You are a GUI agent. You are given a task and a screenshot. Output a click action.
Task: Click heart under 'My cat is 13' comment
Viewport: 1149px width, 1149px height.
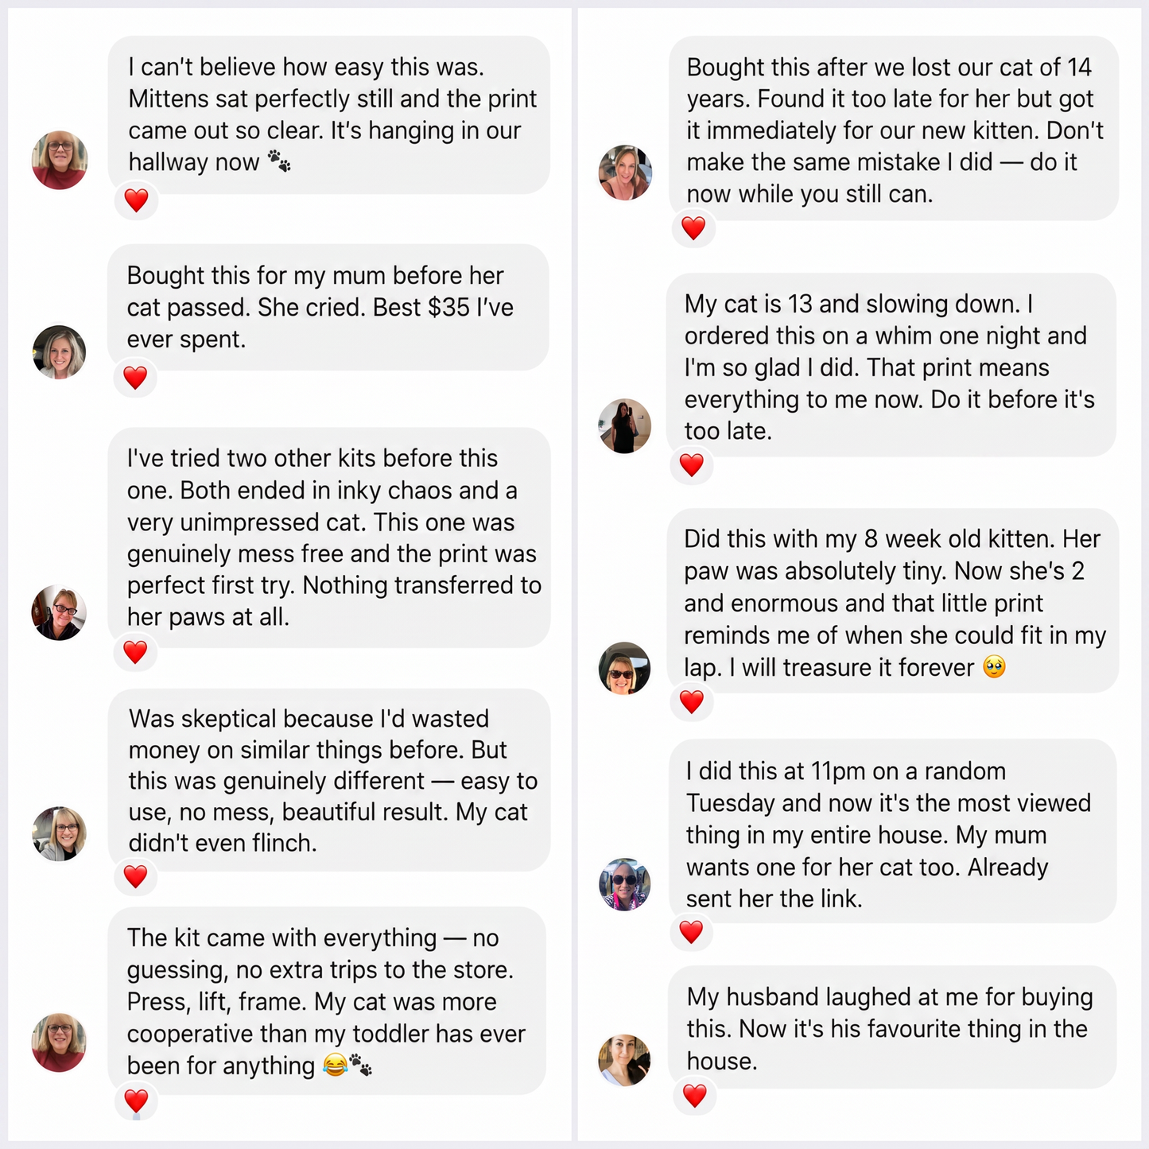point(692,465)
